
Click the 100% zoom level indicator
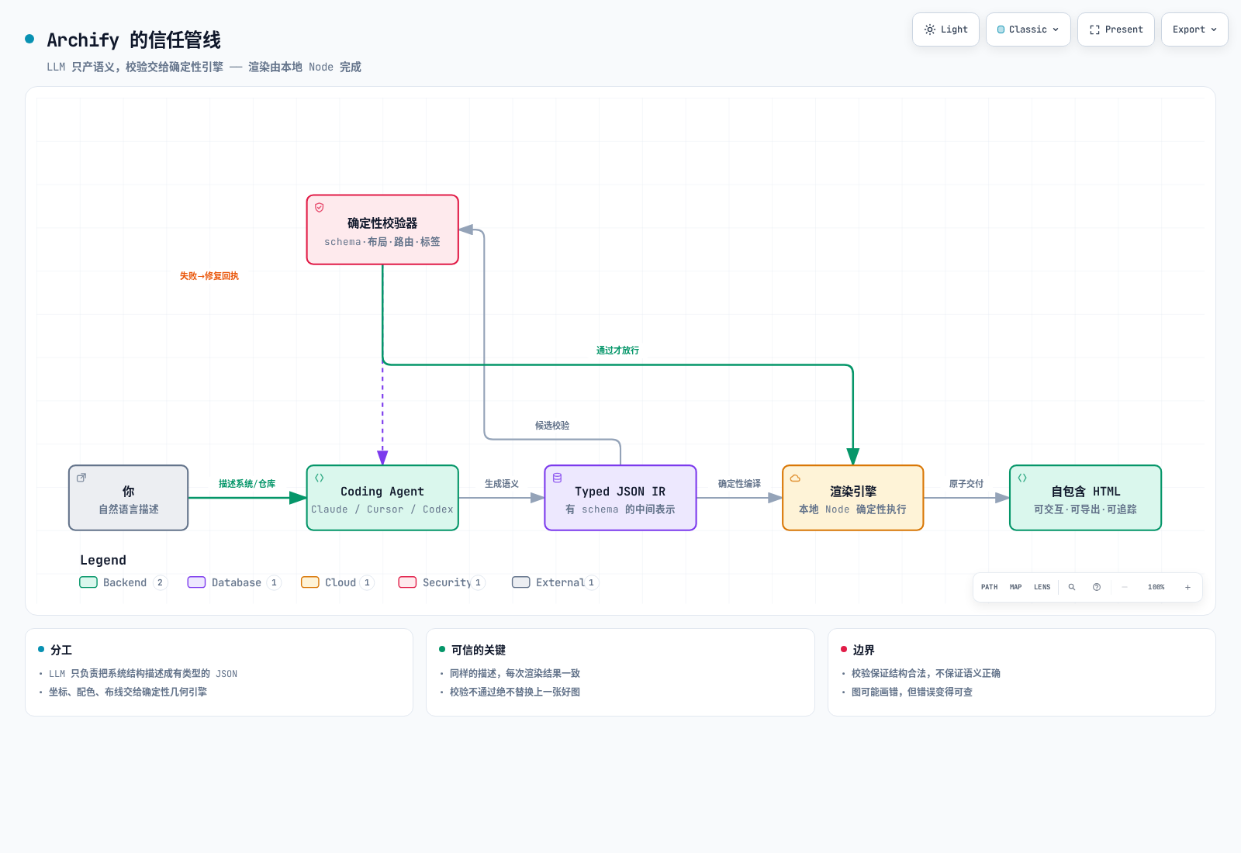point(1156,587)
